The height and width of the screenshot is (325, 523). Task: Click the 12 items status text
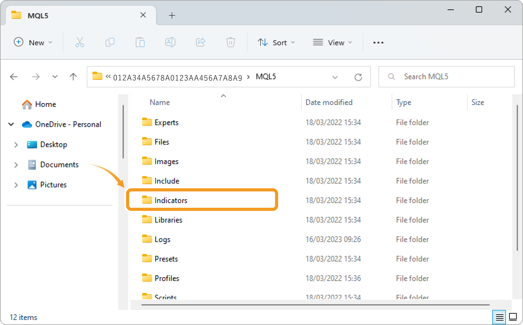coord(23,317)
